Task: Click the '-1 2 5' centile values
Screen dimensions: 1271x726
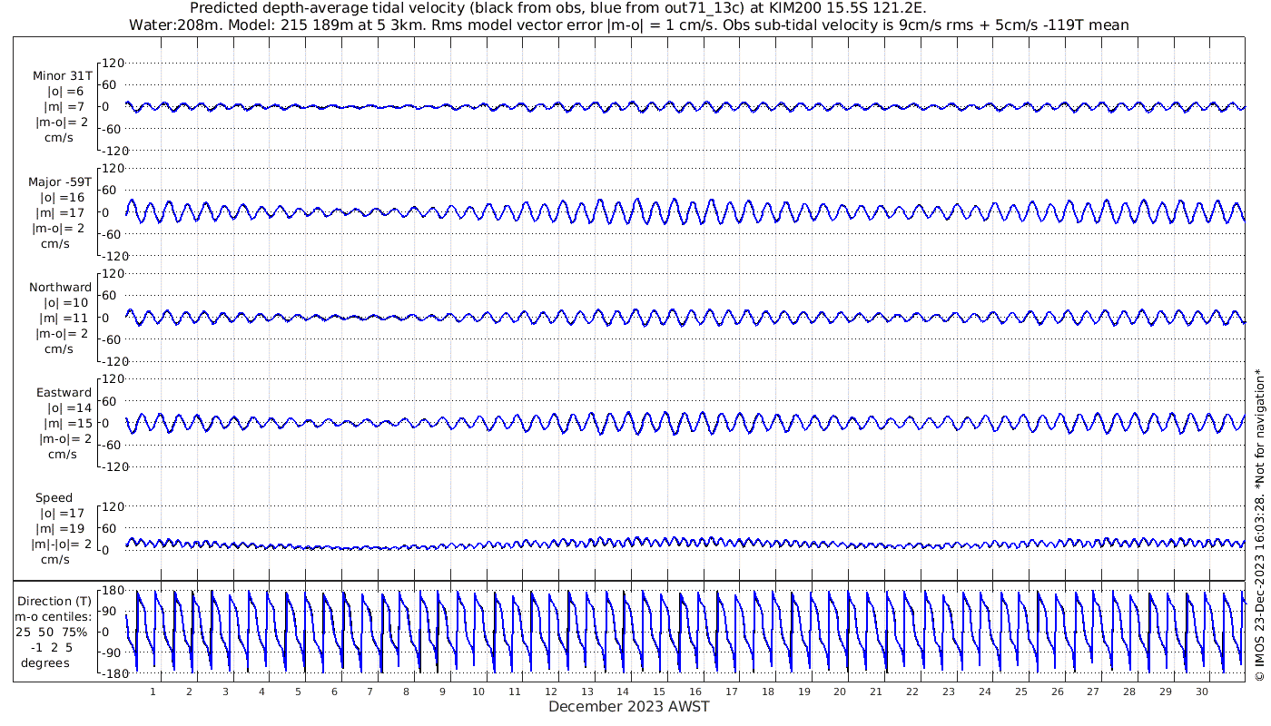Action: point(54,647)
